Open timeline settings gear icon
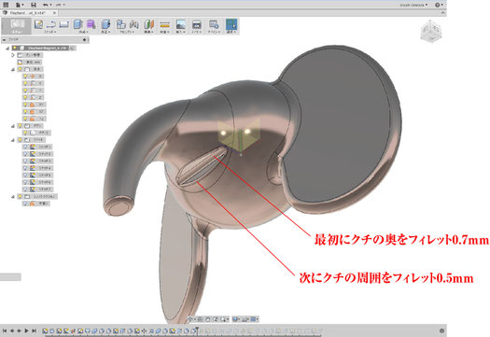Image resolution: width=490 pixels, height=337 pixels. (x=441, y=330)
